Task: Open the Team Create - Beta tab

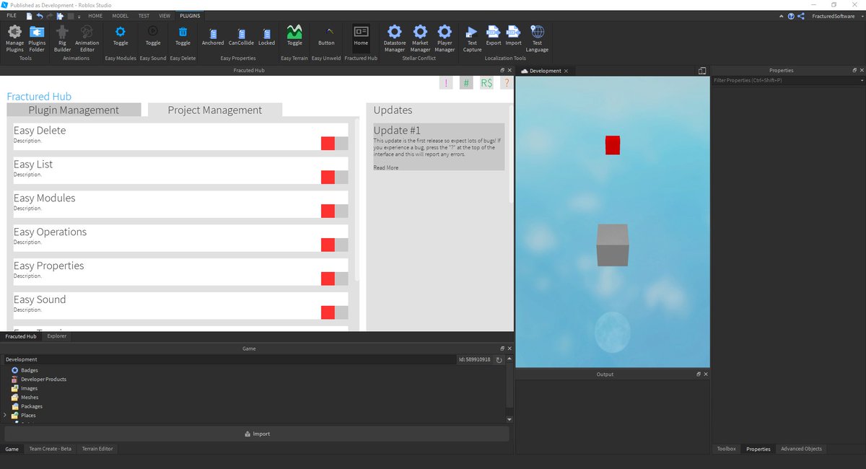Action: tap(50, 449)
